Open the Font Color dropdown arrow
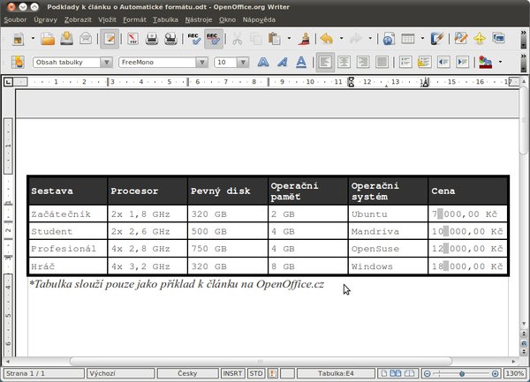Screen dimensions: 530x382 [x=500, y=62]
